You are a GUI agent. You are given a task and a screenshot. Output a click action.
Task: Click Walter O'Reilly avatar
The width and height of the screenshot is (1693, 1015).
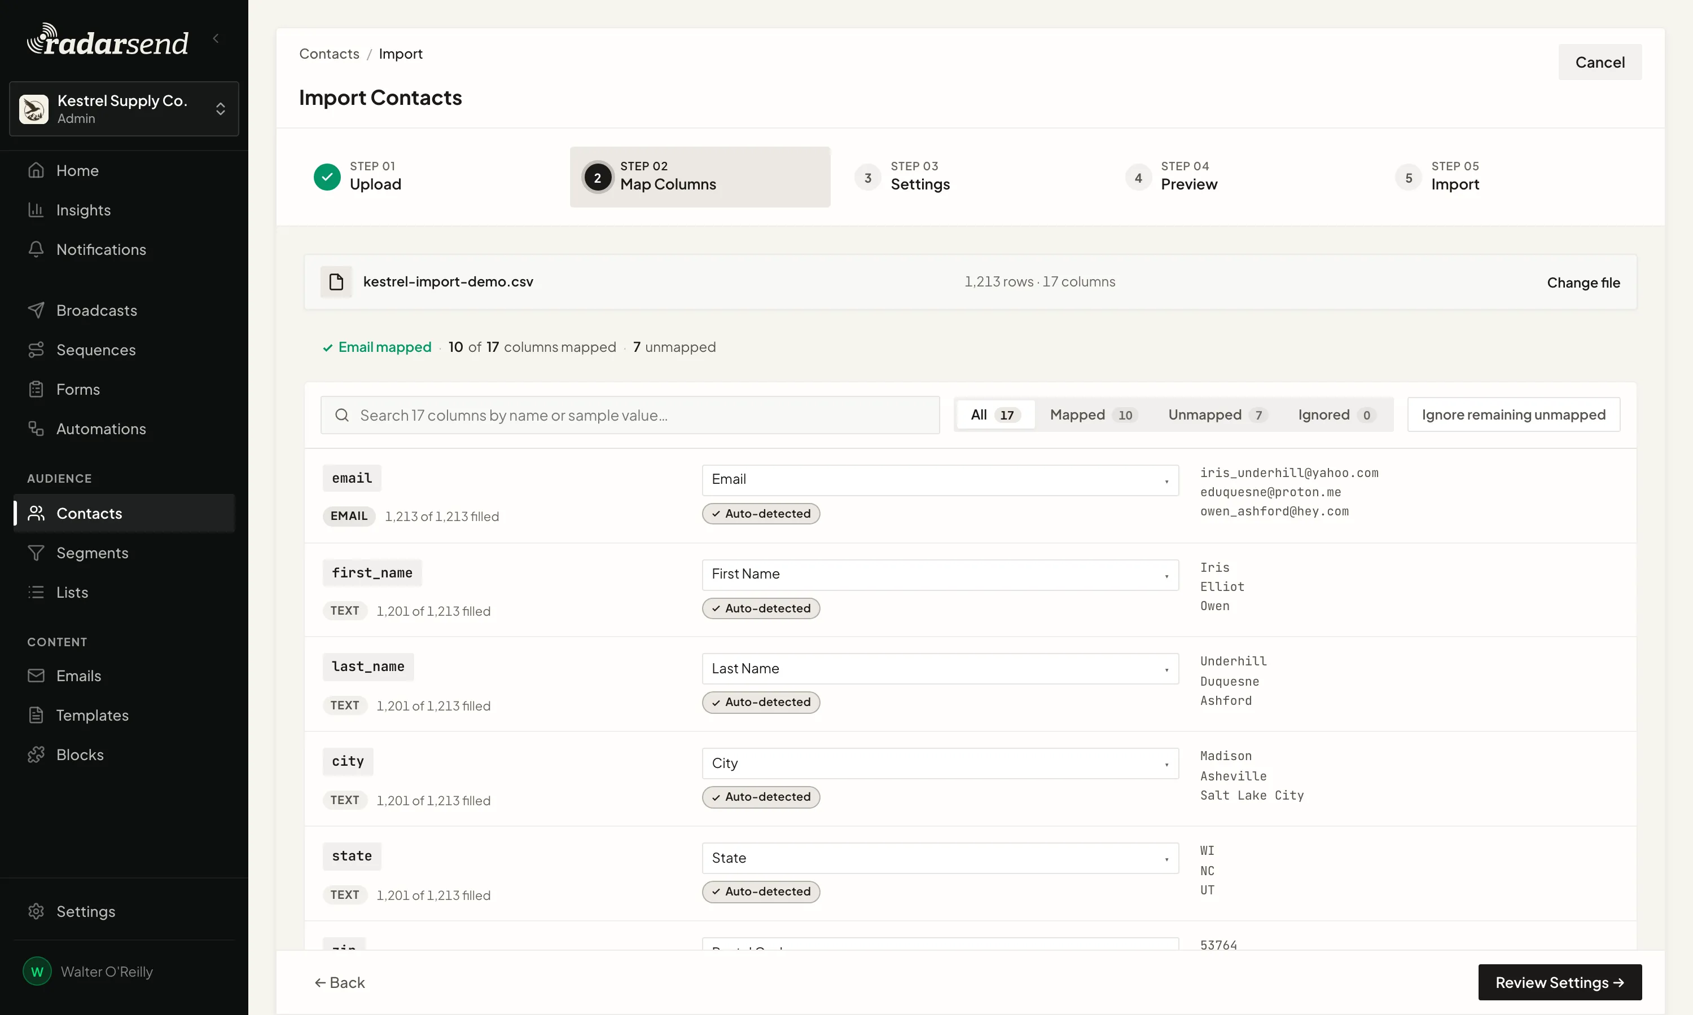tap(37, 971)
